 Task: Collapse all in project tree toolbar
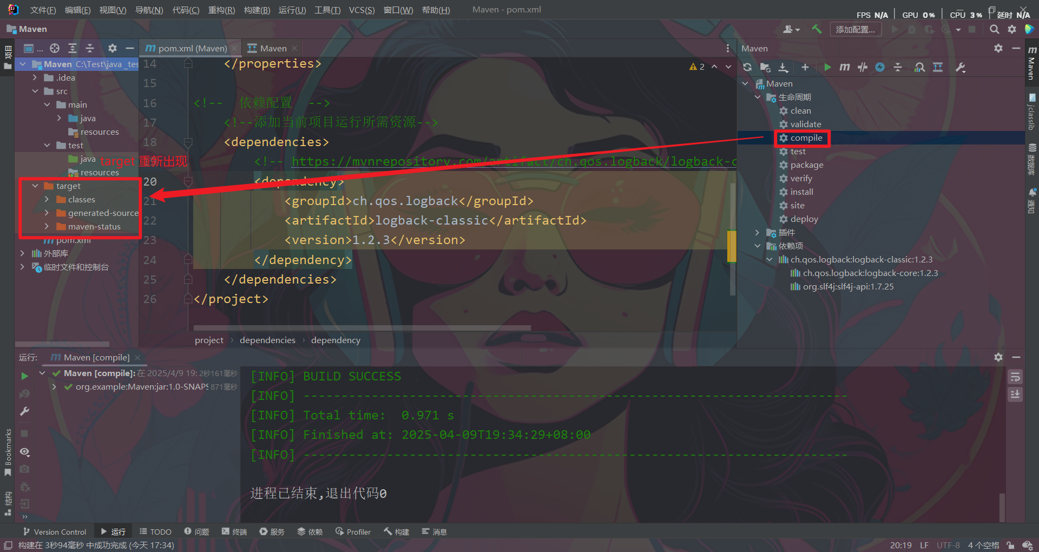click(x=90, y=48)
